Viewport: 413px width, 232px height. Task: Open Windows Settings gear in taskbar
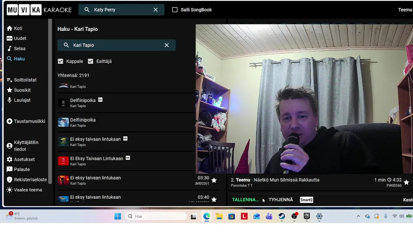[x=319, y=216]
